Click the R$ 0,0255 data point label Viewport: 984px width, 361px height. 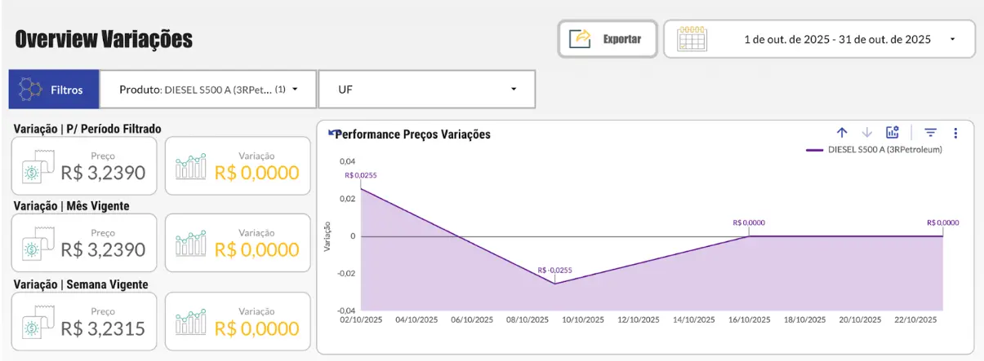pyautogui.click(x=360, y=174)
